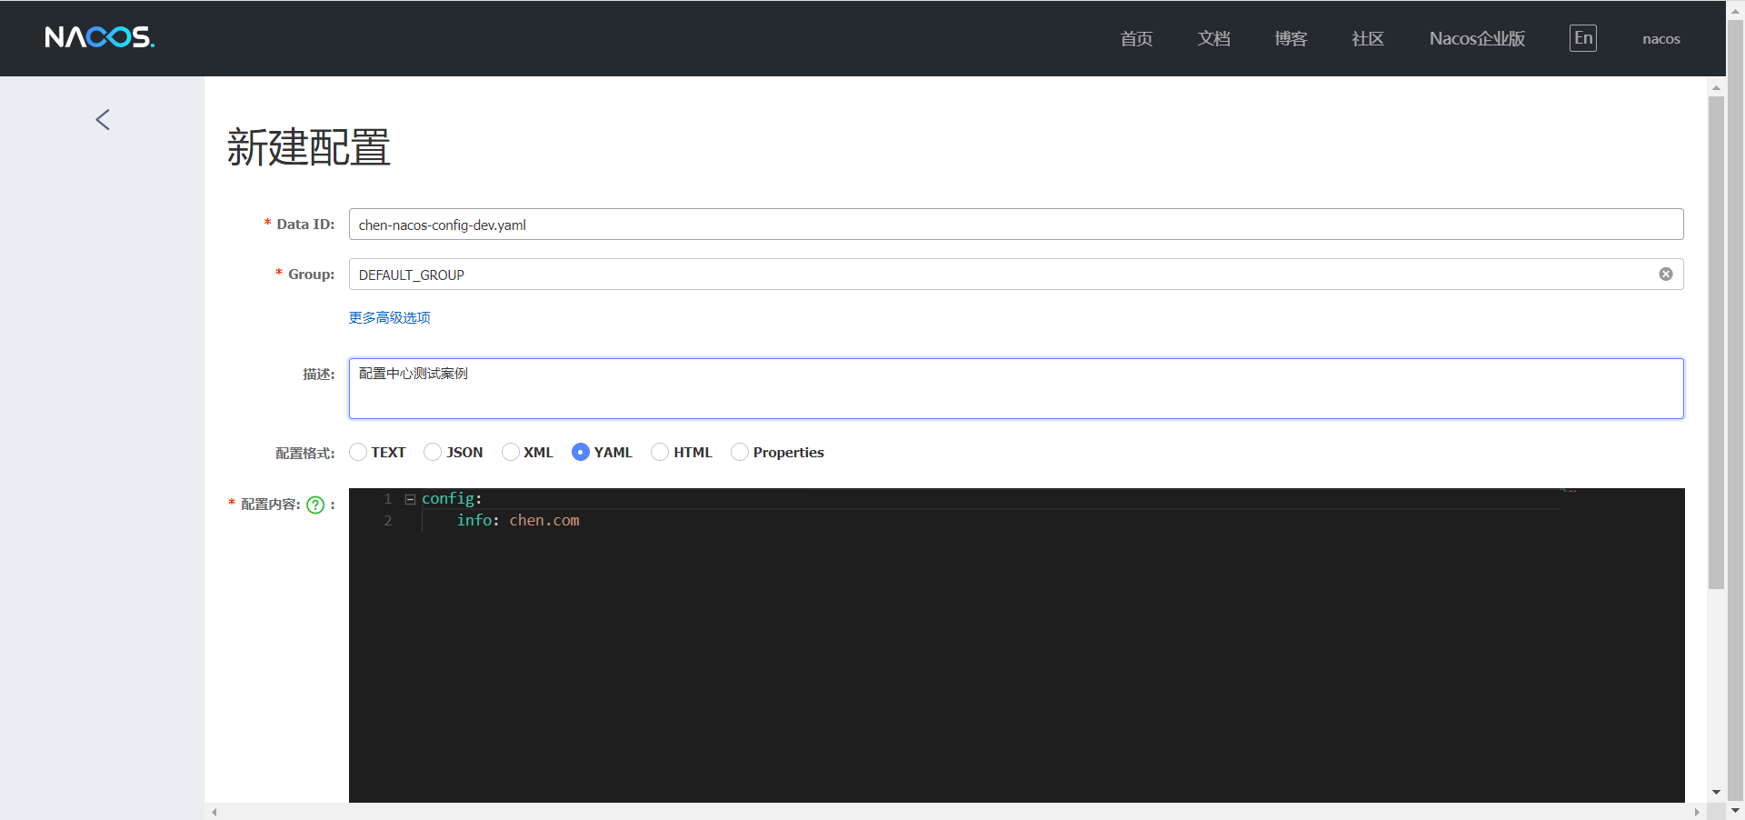
Task: Click the inner scrollbar up arrow
Action: coord(1716,88)
